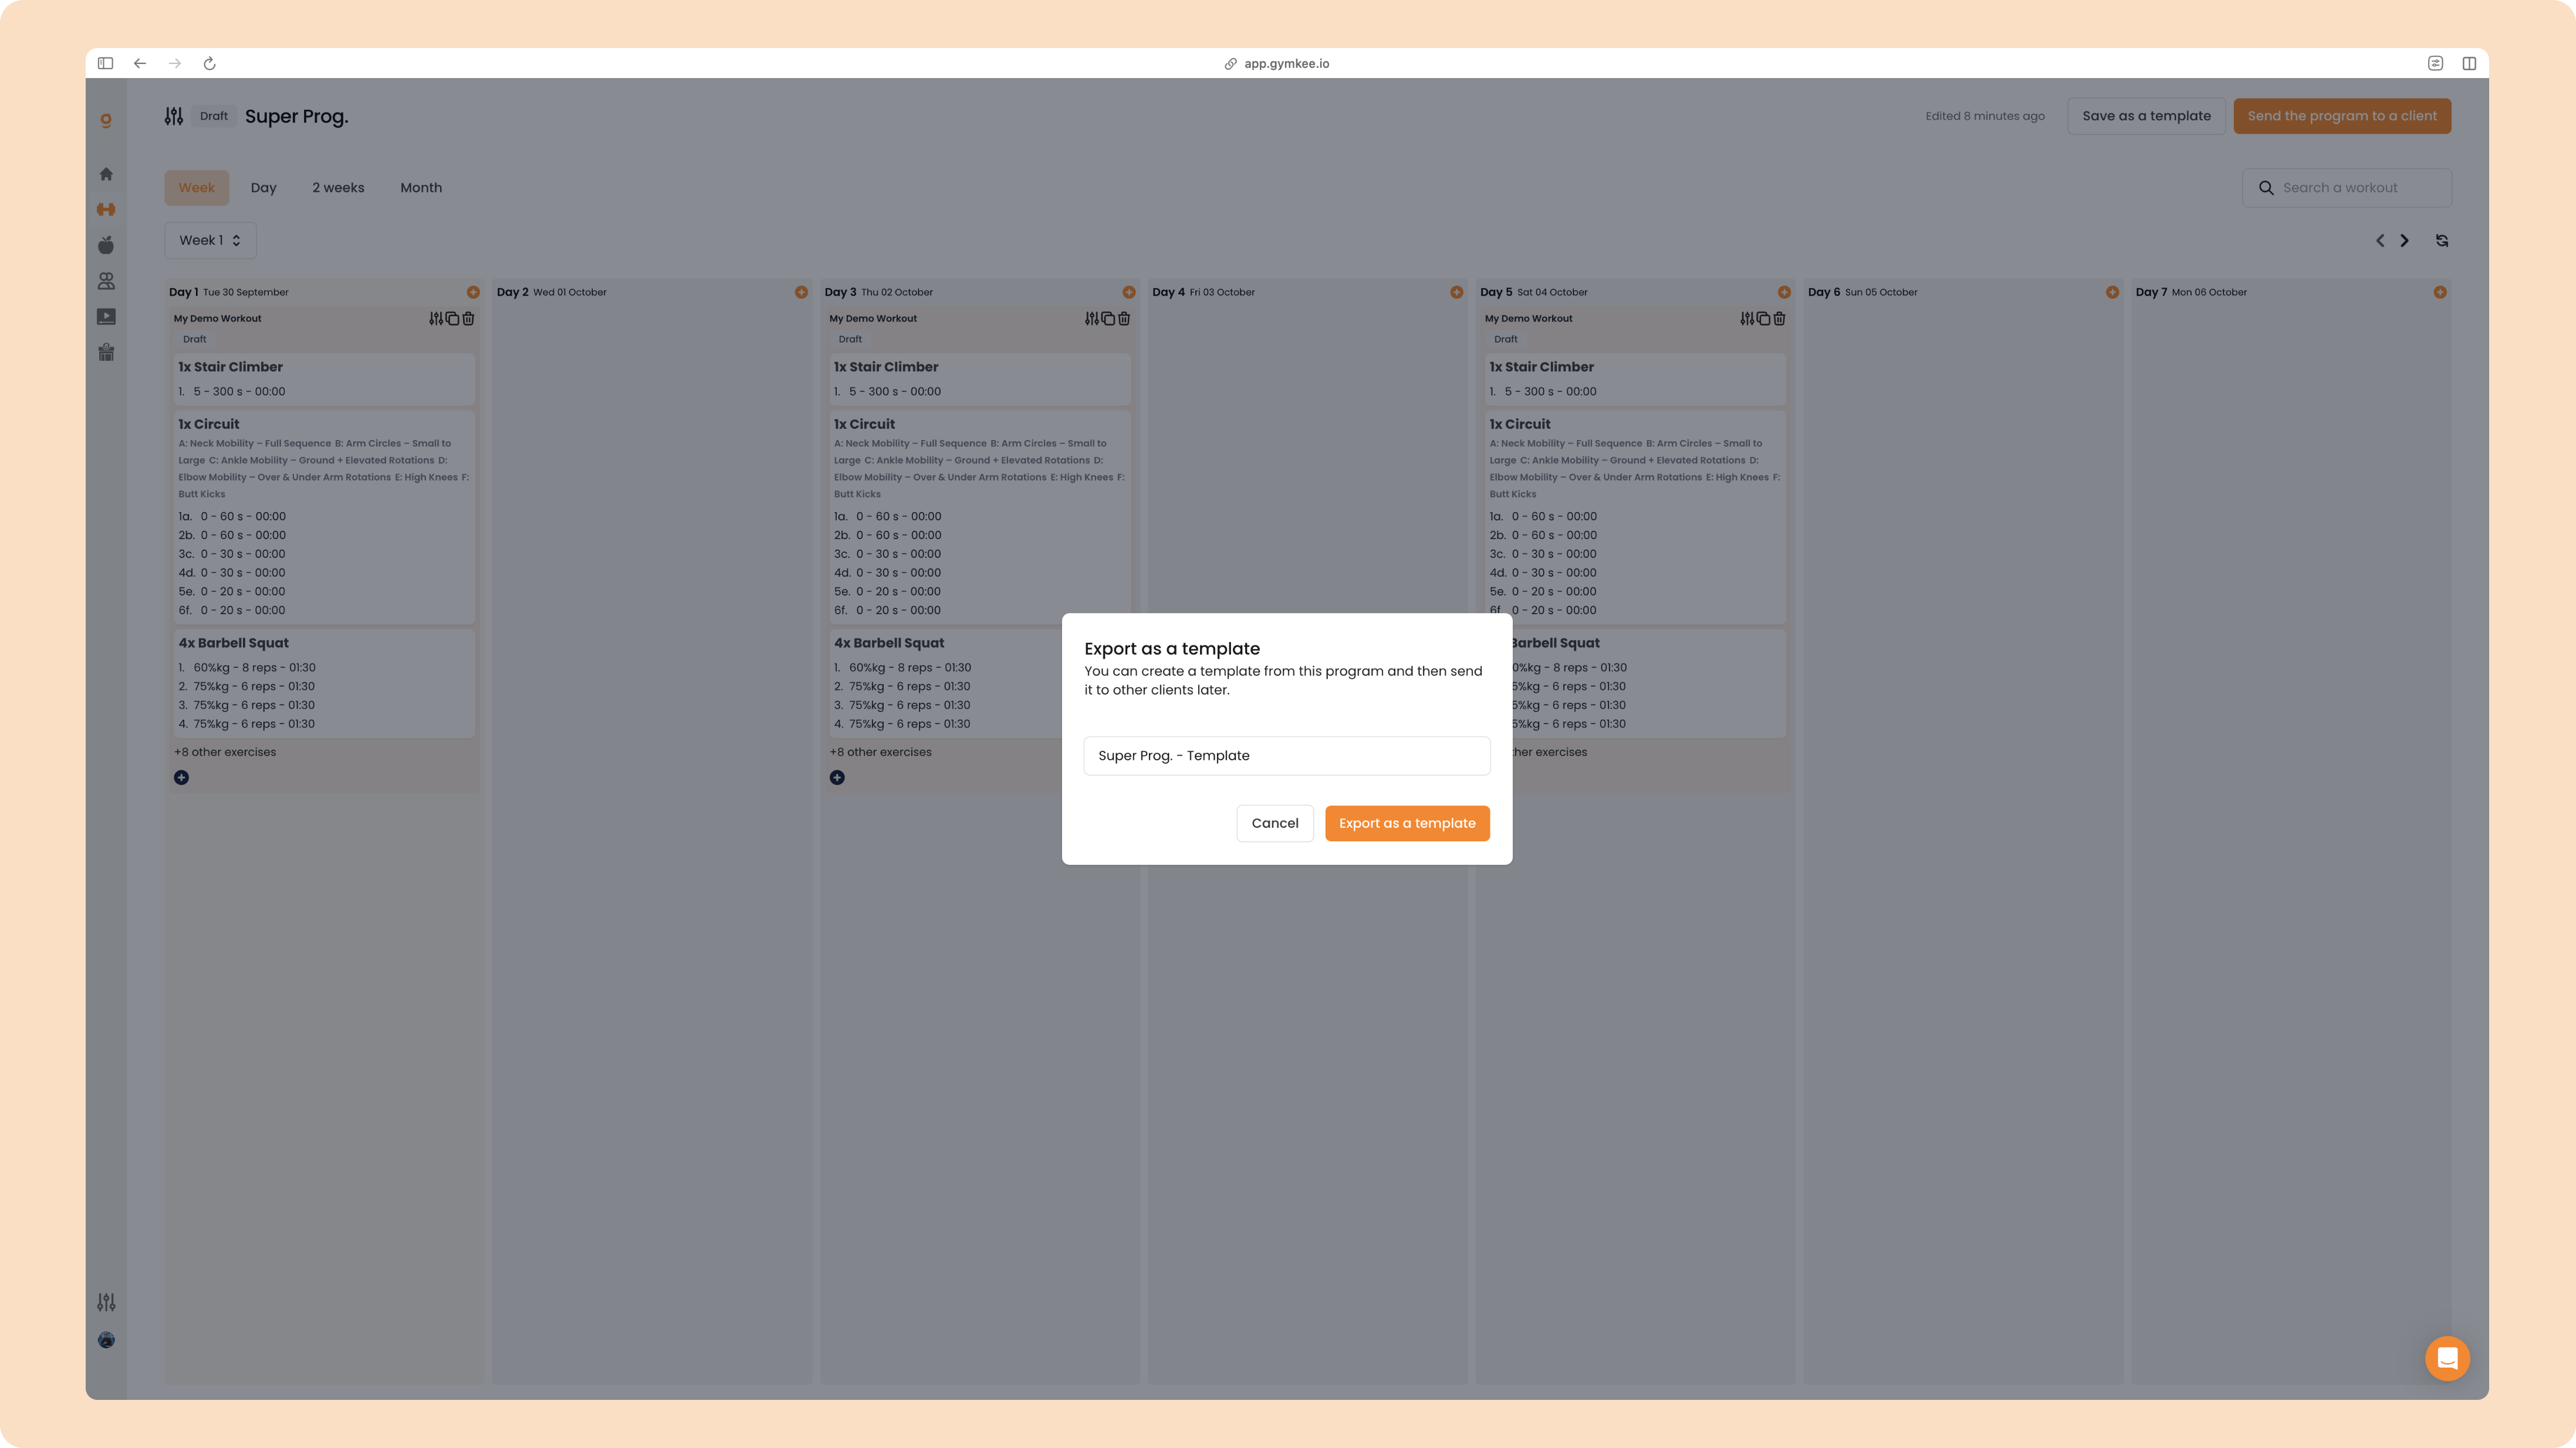Open the video library icon in sidebar
This screenshot has width=2576, height=1448.
pyautogui.click(x=106, y=317)
